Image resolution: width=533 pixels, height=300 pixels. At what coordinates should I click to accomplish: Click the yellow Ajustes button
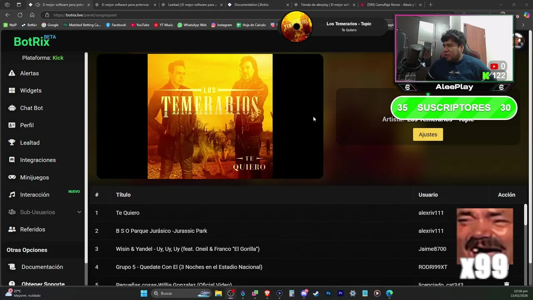(428, 135)
